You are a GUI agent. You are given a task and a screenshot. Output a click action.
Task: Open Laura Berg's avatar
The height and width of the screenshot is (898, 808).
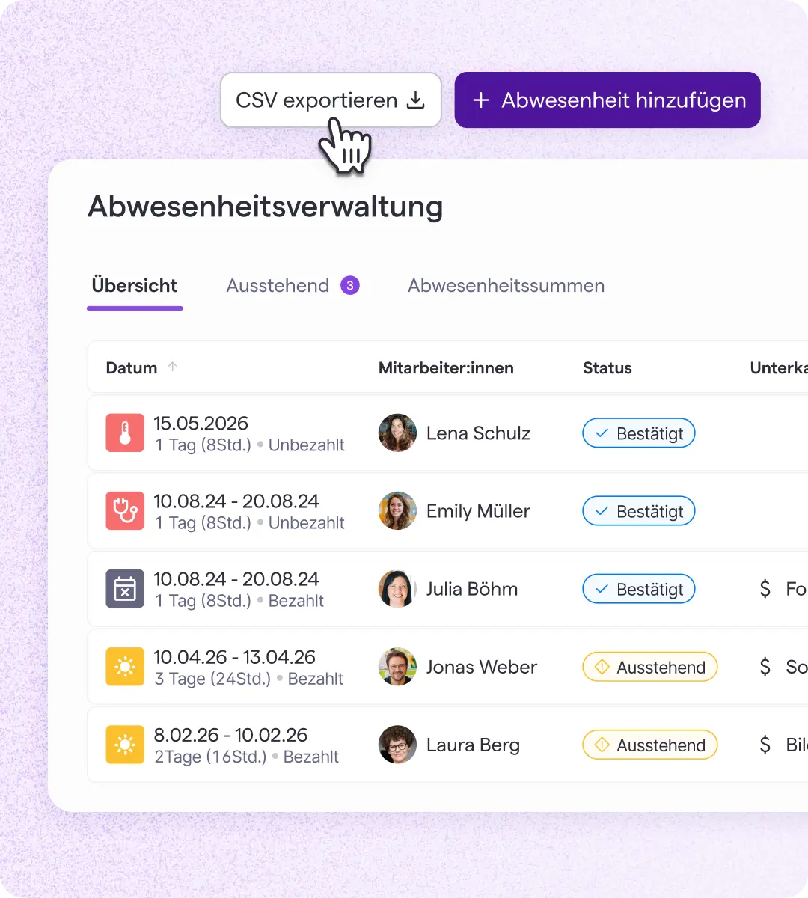398,745
